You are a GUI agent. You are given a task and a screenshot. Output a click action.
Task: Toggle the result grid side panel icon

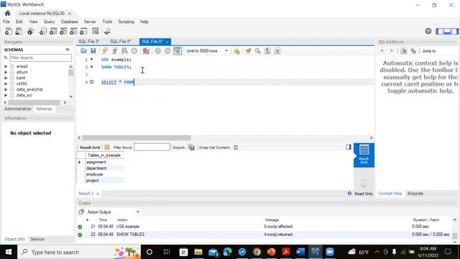tap(348, 147)
